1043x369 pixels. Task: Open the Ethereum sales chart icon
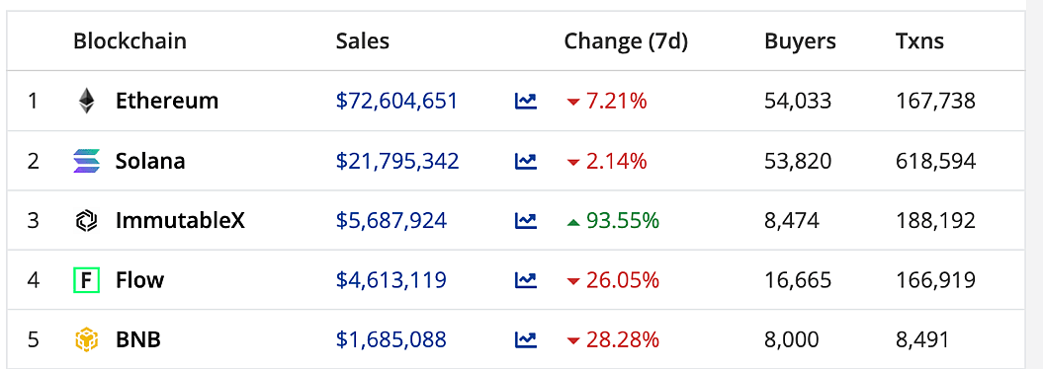(526, 101)
